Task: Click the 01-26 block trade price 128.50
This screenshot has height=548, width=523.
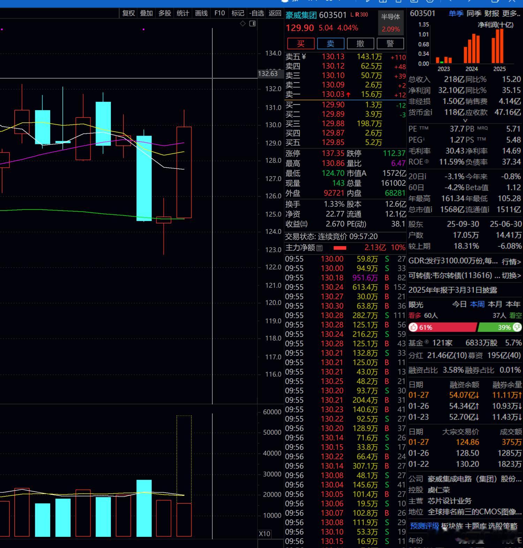Action: 468,453
